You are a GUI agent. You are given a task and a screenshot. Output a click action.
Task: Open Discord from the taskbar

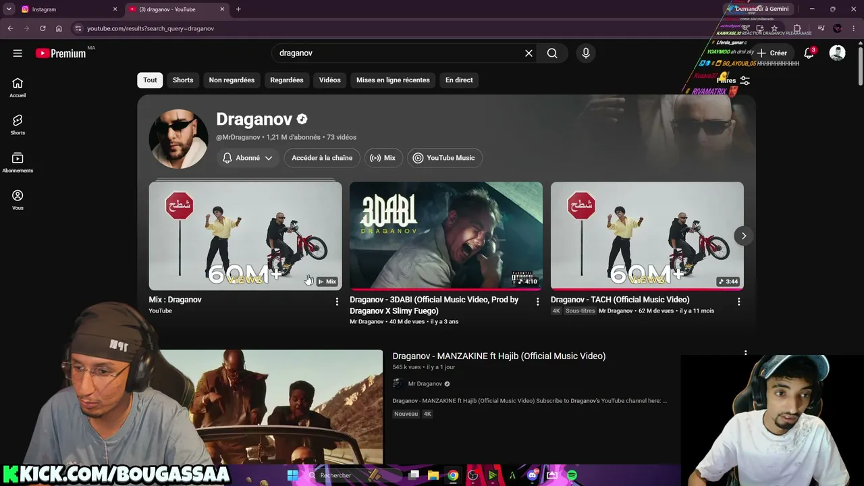pyautogui.click(x=532, y=475)
